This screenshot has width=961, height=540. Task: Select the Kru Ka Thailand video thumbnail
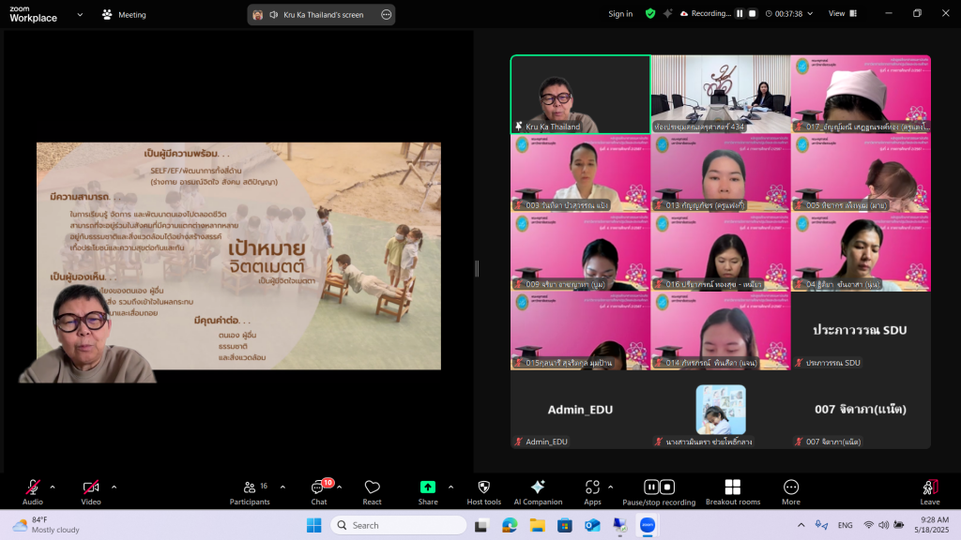click(580, 94)
